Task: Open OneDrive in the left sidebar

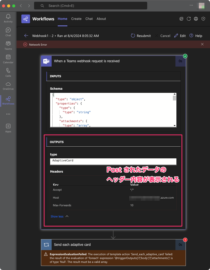Action: coord(8,86)
